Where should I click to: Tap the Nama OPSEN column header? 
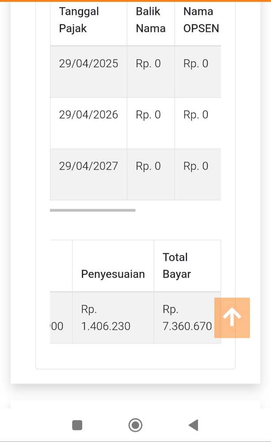point(201,20)
